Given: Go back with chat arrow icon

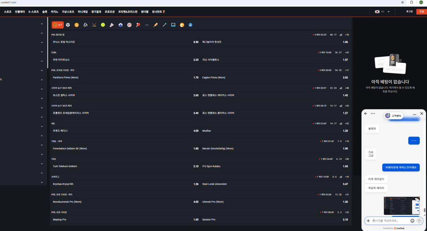Looking at the screenshot, I should [366, 114].
